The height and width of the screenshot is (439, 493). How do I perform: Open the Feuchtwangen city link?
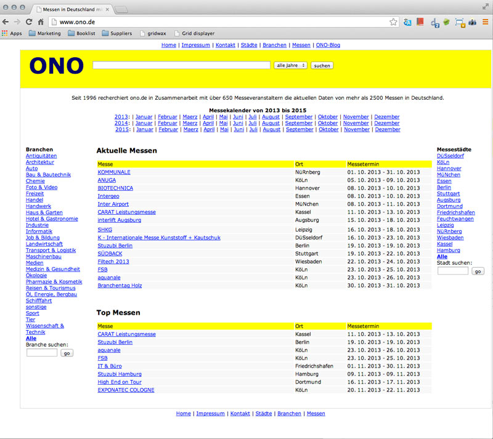pyautogui.click(x=455, y=219)
